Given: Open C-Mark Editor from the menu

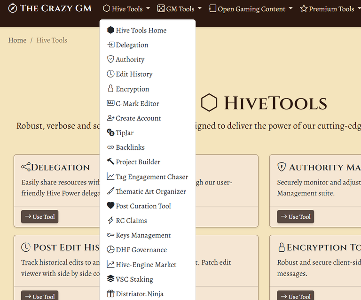Looking at the screenshot, I should coord(148,103).
